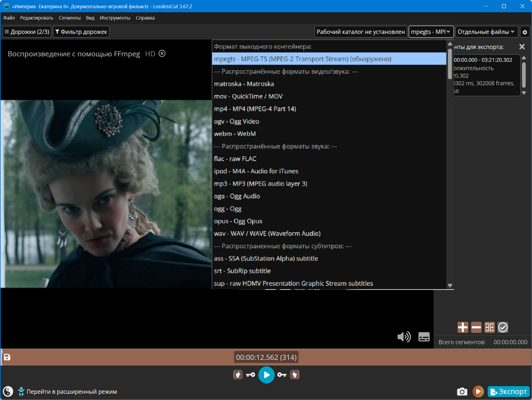The height and width of the screenshot is (400, 532).
Task: Click the split segment icon
Action: 489,327
